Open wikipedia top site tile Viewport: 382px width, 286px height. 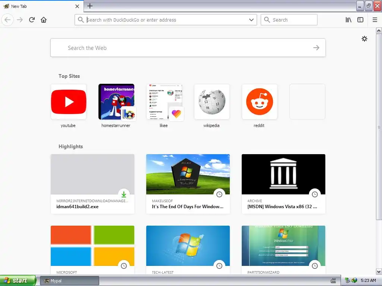[212, 102]
